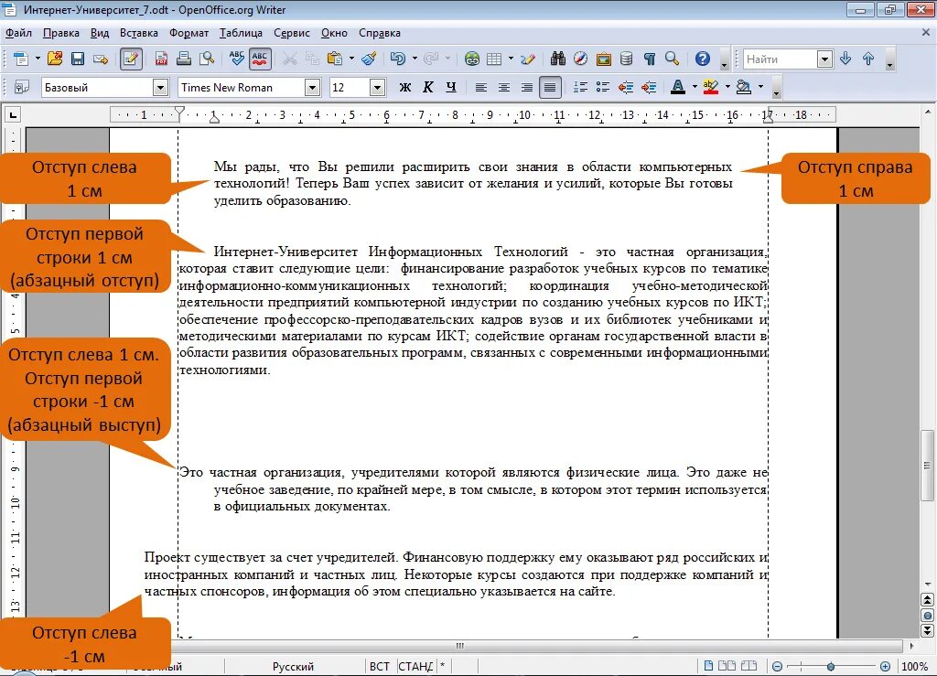Click the СТАНД selection mode indicator

click(x=415, y=667)
